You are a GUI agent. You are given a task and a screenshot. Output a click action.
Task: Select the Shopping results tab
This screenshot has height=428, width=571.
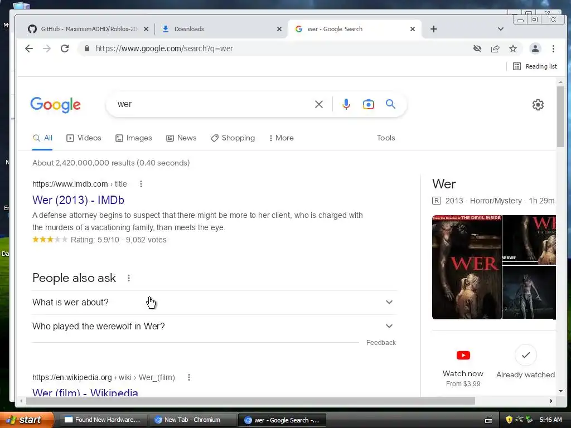[233, 138]
